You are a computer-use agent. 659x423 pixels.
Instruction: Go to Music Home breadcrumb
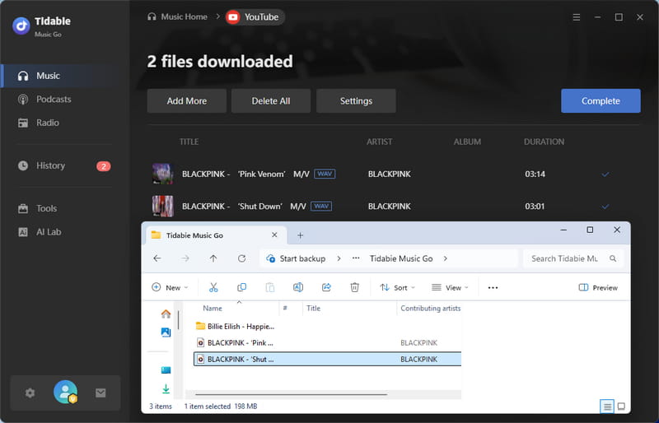pyautogui.click(x=177, y=16)
